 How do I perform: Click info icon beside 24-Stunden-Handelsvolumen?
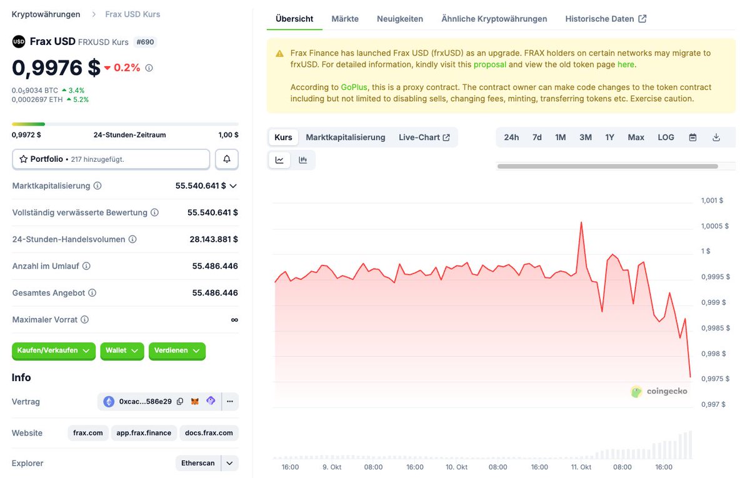tap(132, 239)
